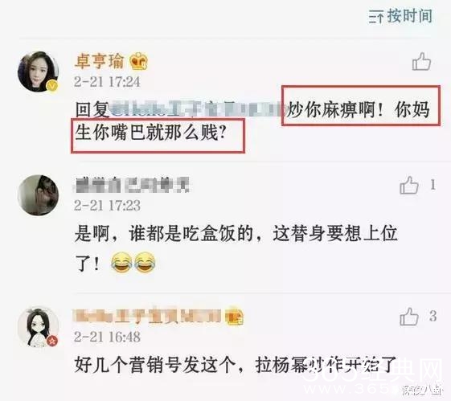Open 卓亨瑜's profile picture

[x=39, y=72]
